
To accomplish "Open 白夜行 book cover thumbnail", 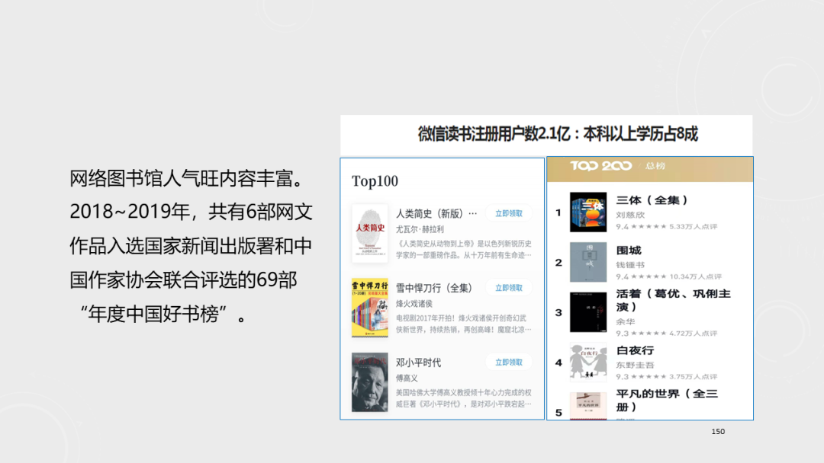I will click(x=588, y=362).
